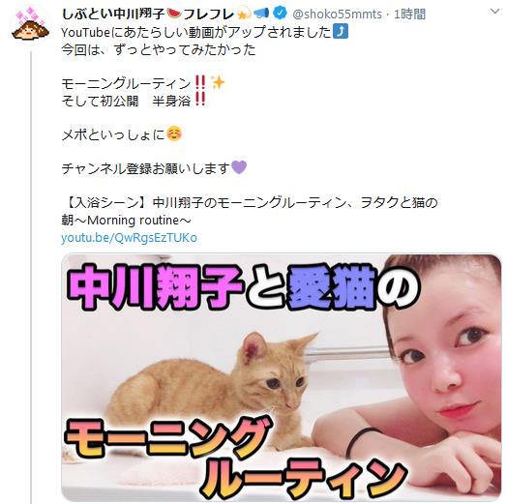This screenshot has height=504, width=507.
Task: Open the @shoko55mmts handle link
Action: pos(337,15)
